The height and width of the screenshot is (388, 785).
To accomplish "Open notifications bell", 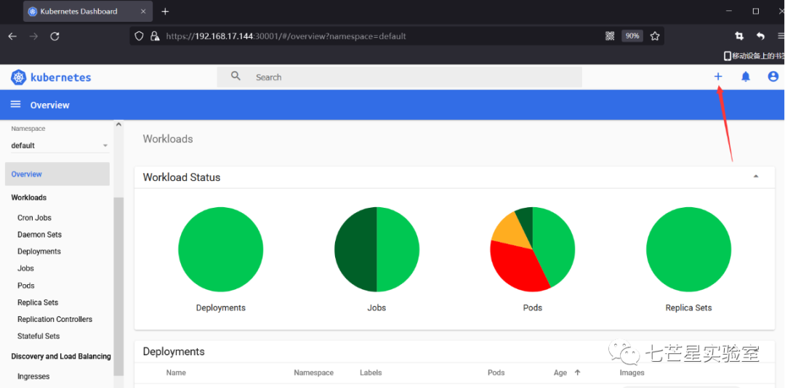I will [x=746, y=76].
